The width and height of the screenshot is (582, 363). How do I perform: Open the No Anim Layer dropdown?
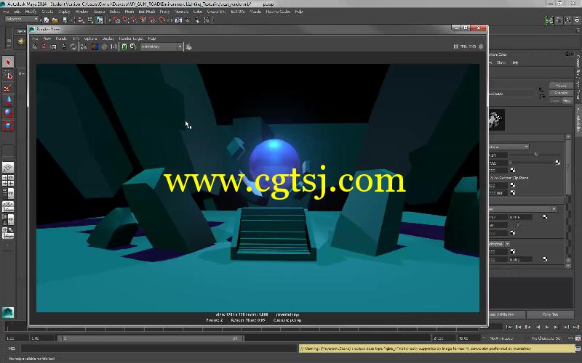(x=501, y=338)
